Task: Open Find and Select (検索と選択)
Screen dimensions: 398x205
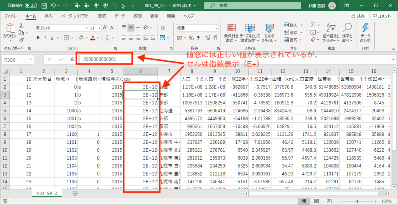Action: point(347,33)
